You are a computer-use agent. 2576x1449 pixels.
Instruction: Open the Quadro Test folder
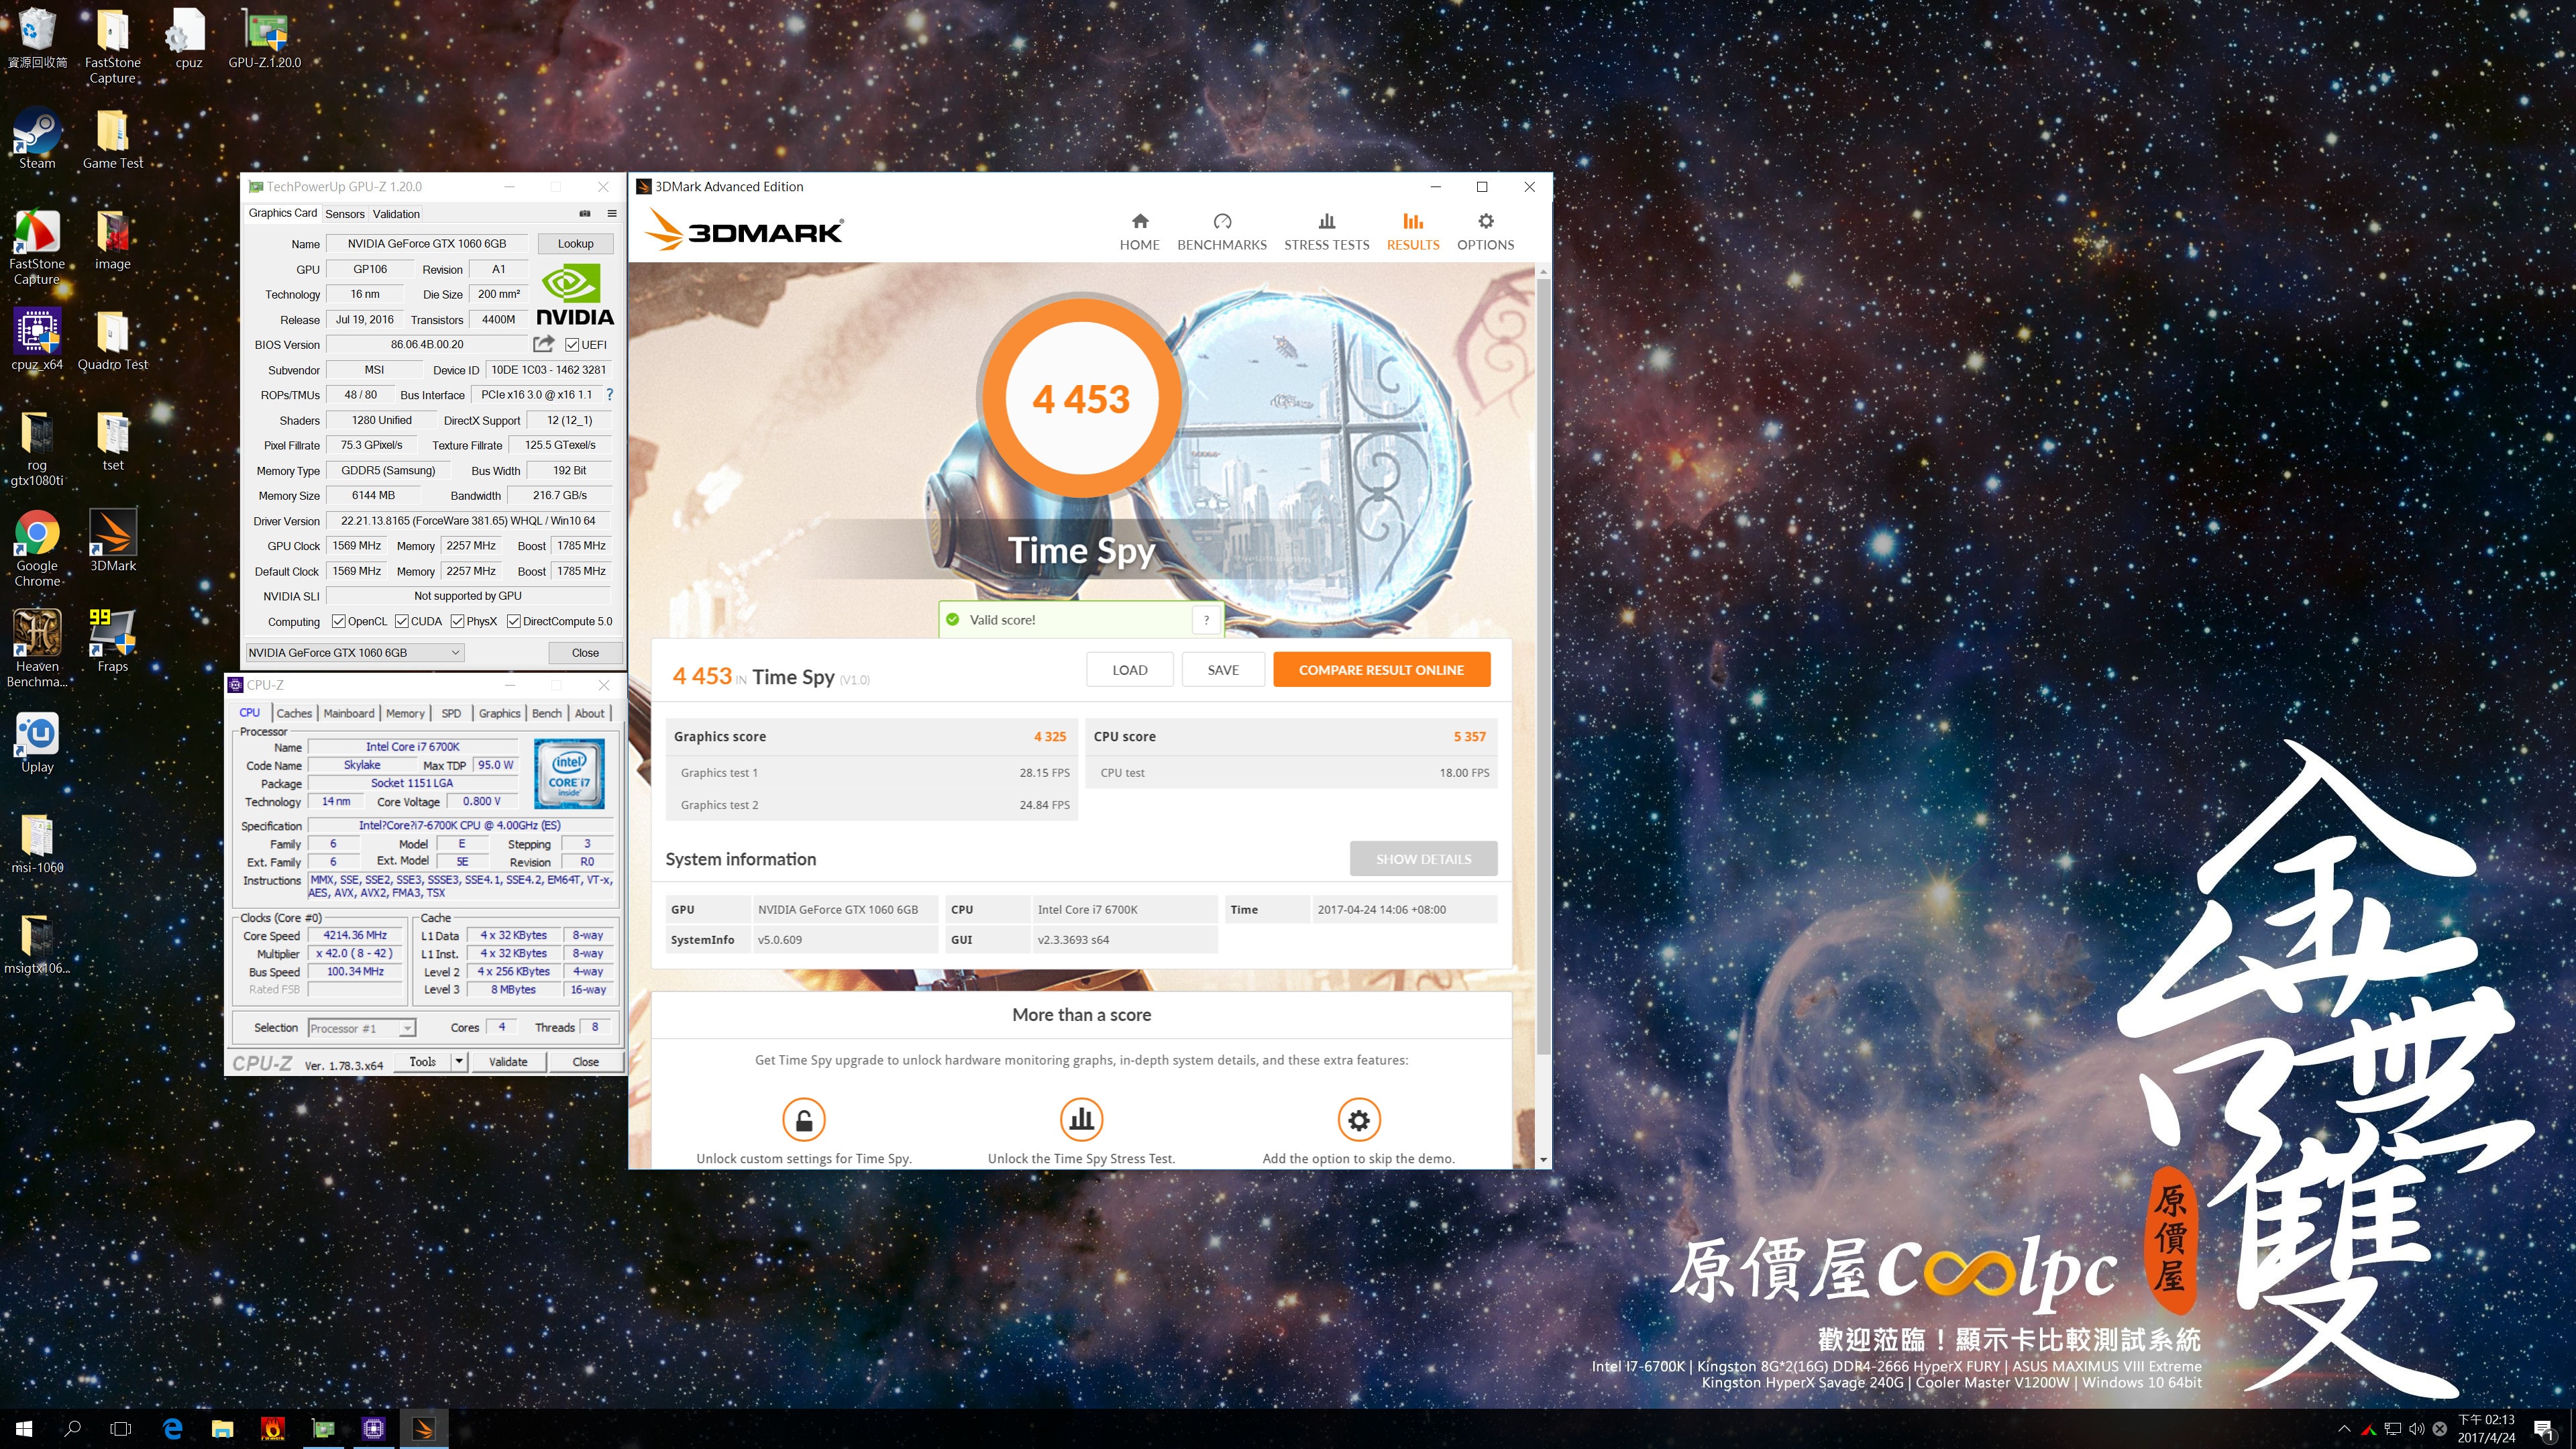(x=113, y=340)
